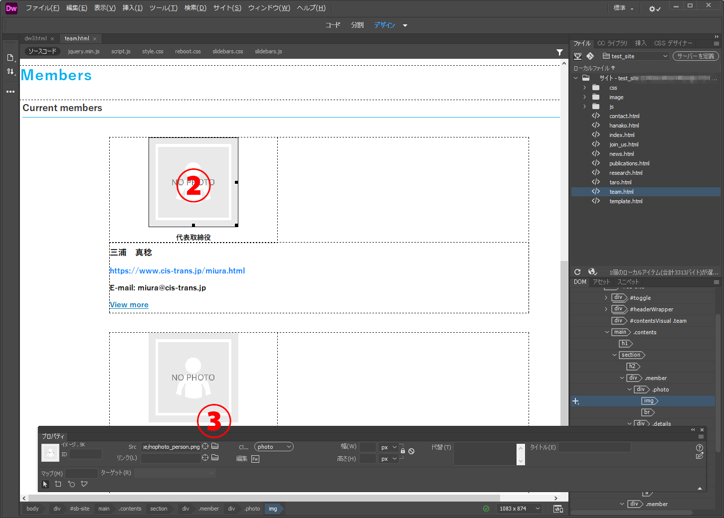Open the window size 1083 x 874 dropdown
The width and height of the screenshot is (724, 518).
[519, 509]
